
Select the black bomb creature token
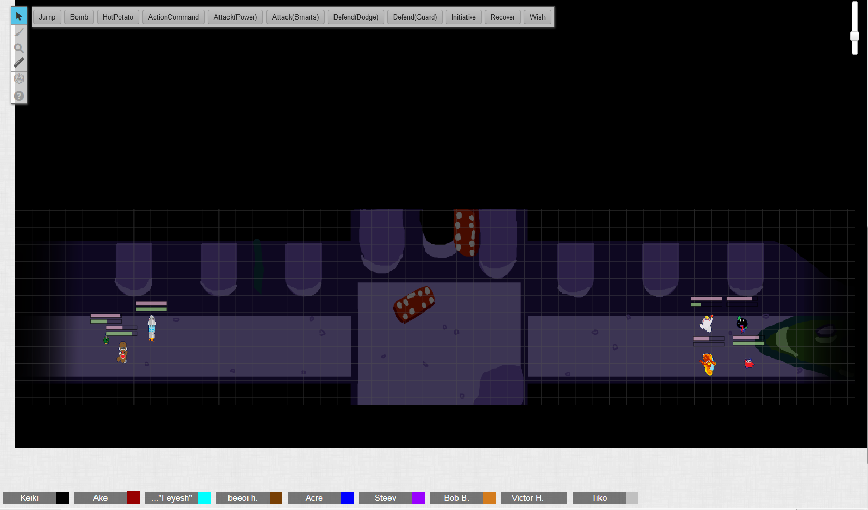pos(742,324)
